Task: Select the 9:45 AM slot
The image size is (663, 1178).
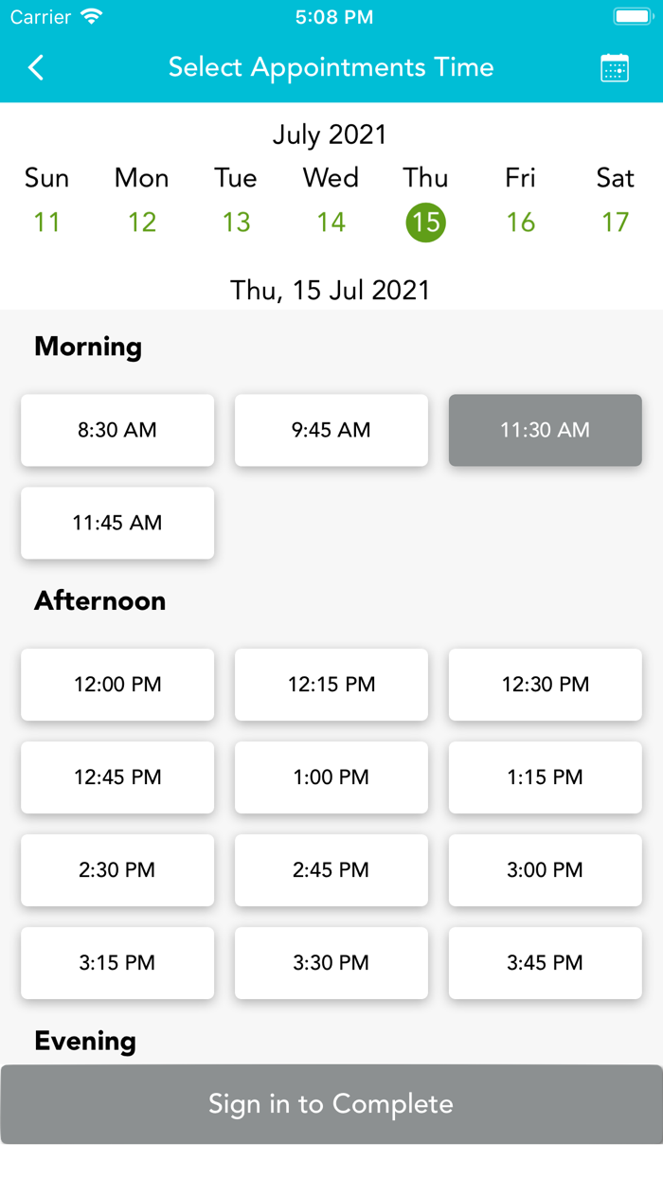Action: pyautogui.click(x=331, y=430)
